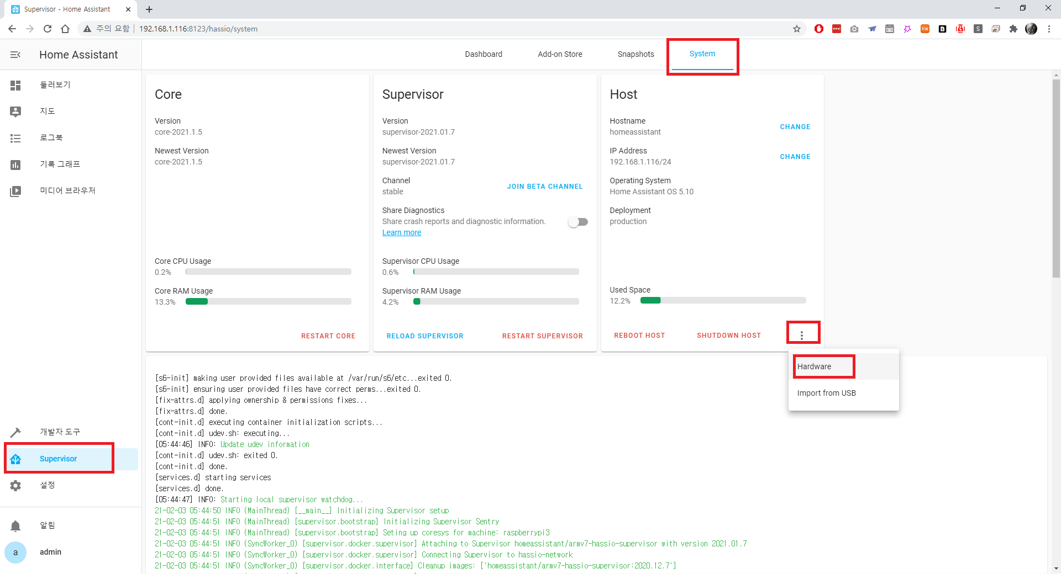The image size is (1061, 574).
Task: Open the 둘러보기 overview dashboard icon
Action: click(15, 85)
